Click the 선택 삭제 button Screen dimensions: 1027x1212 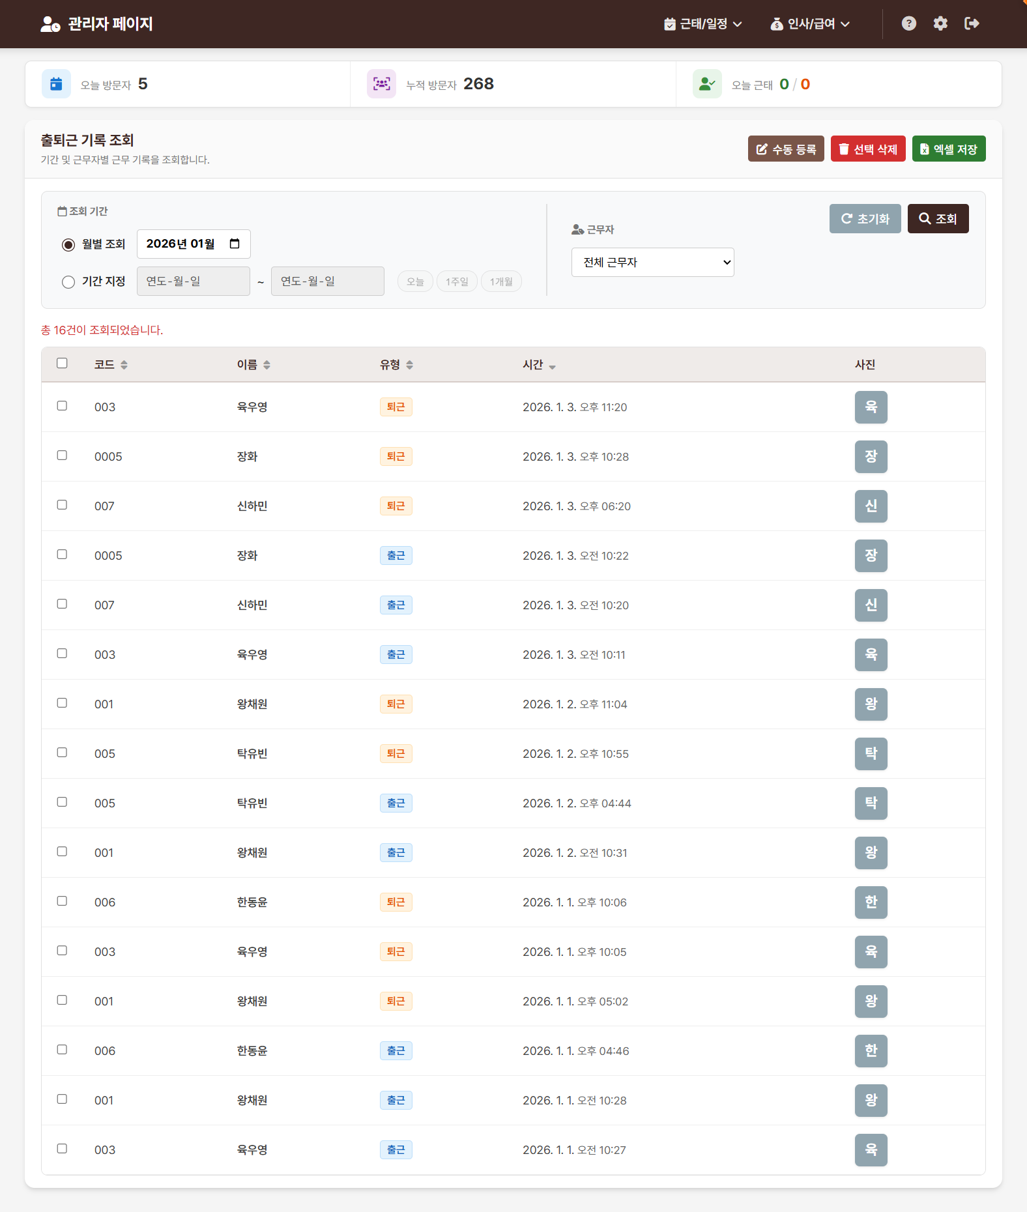coord(868,149)
